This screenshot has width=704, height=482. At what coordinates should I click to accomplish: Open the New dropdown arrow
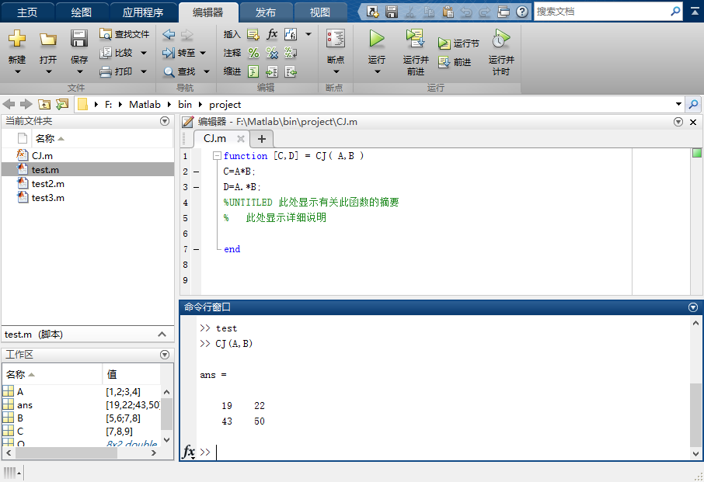[17, 71]
